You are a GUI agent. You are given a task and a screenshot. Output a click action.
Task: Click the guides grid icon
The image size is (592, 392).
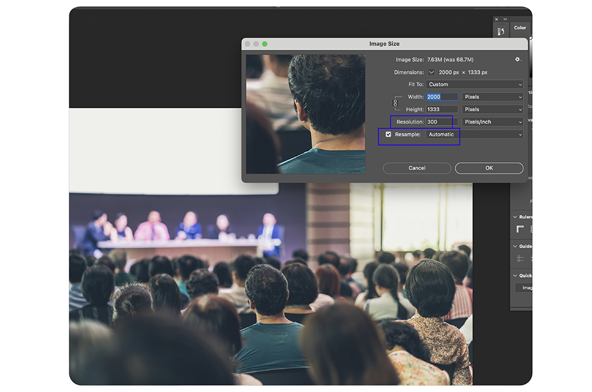coord(520,258)
